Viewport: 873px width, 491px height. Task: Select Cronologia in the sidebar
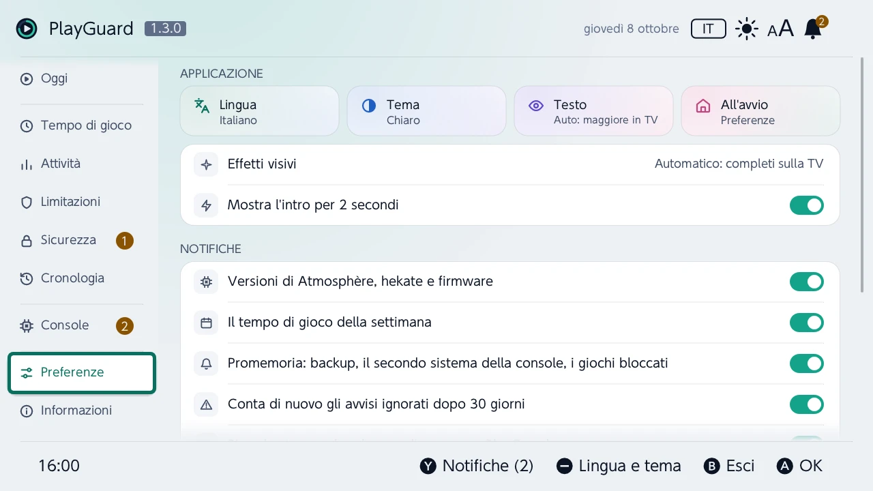(x=82, y=278)
